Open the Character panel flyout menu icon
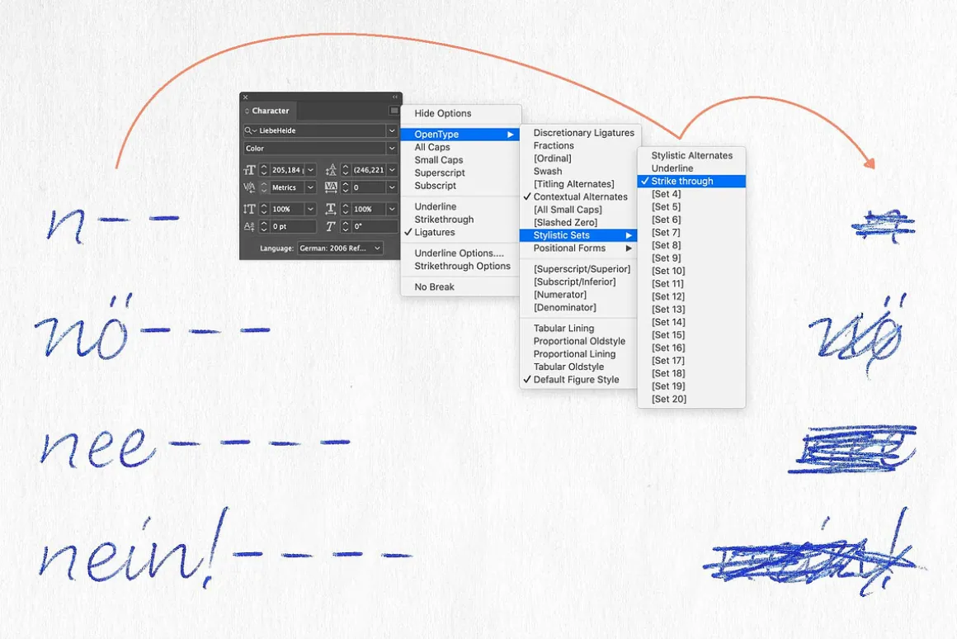 point(394,111)
